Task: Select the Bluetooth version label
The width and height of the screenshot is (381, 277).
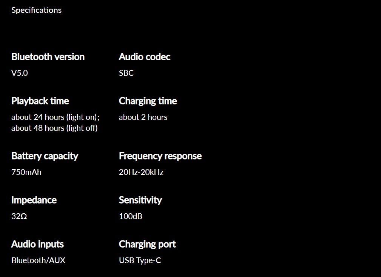Action: (48, 57)
